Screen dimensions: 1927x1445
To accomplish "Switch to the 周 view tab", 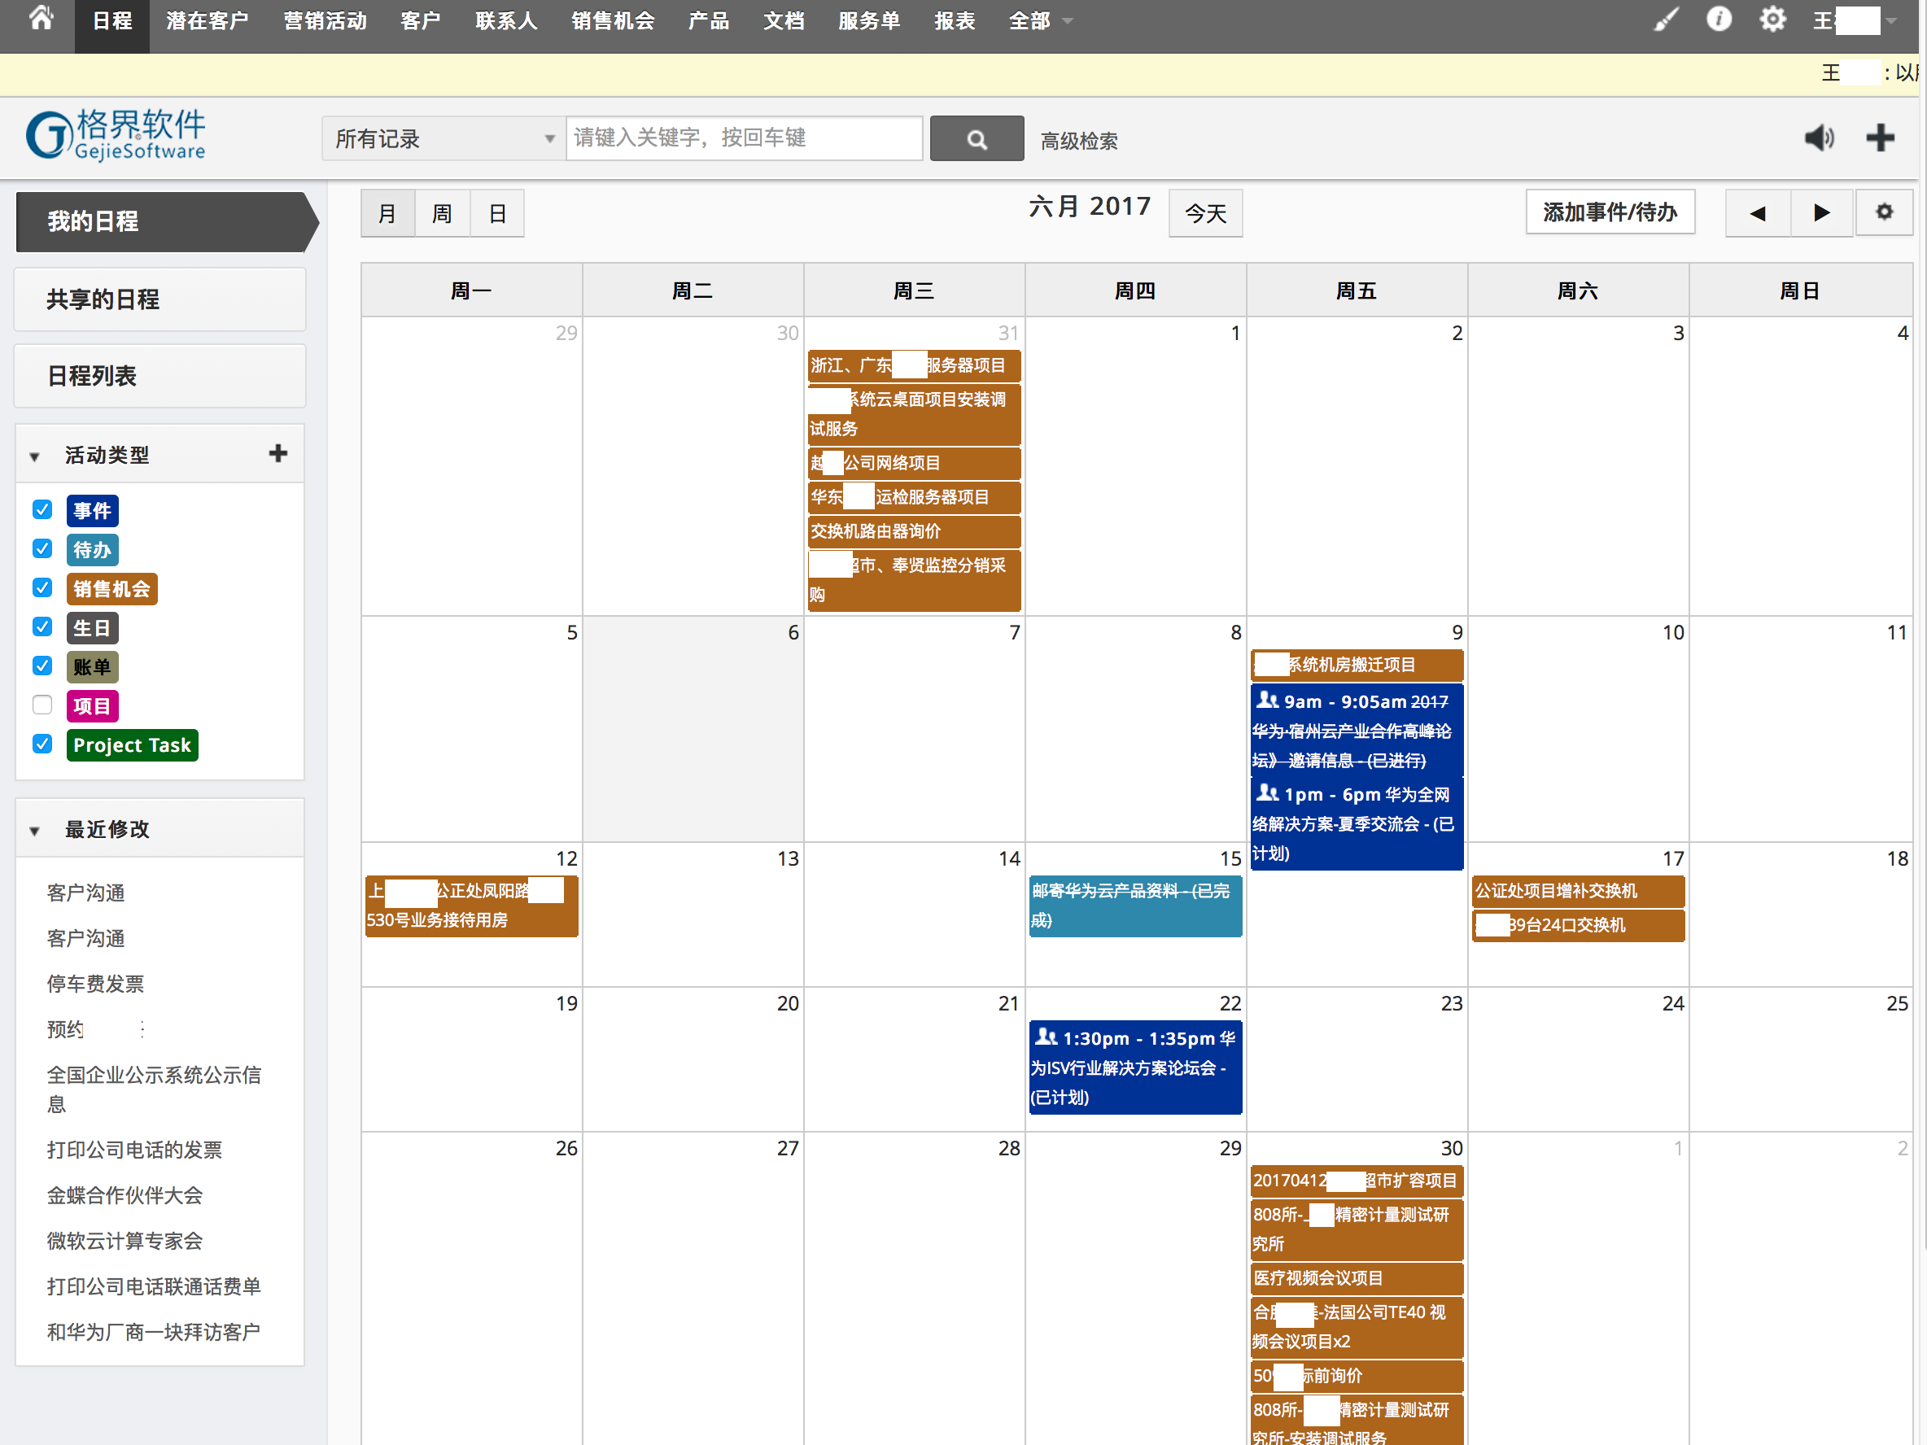I will coord(442,213).
